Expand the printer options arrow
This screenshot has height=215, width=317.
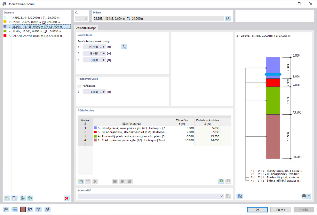coord(309,196)
